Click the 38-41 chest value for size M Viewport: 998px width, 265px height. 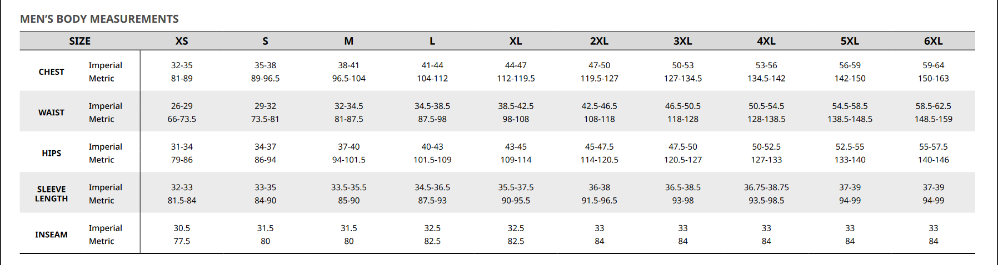pos(348,65)
